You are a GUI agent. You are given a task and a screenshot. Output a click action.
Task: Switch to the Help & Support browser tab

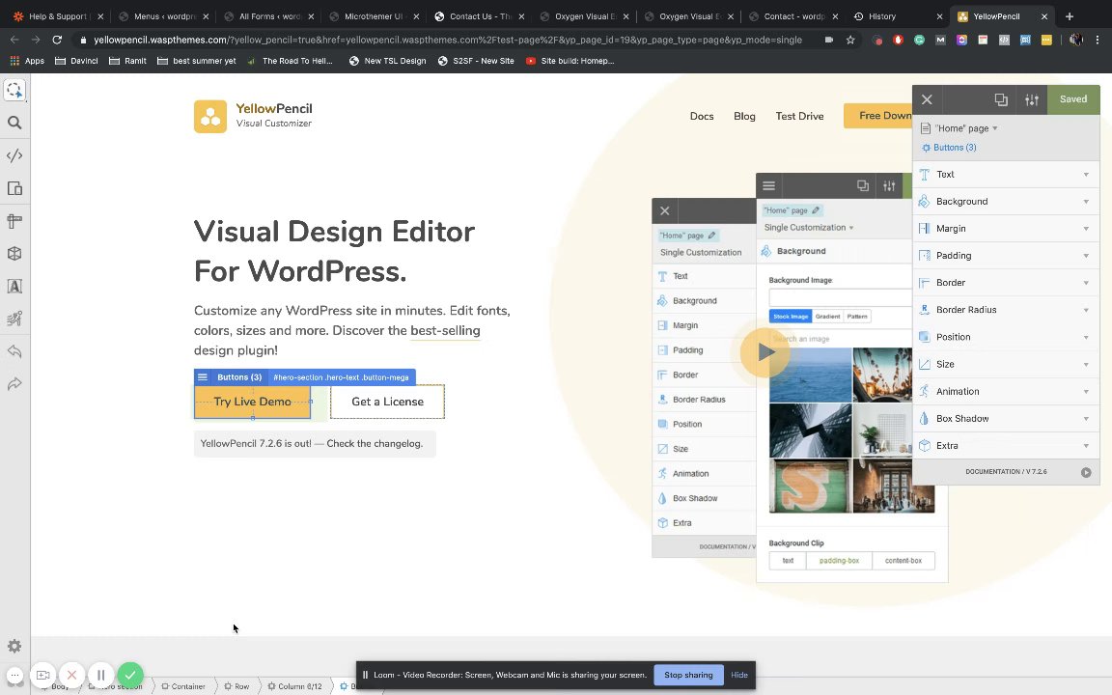pyautogui.click(x=59, y=16)
